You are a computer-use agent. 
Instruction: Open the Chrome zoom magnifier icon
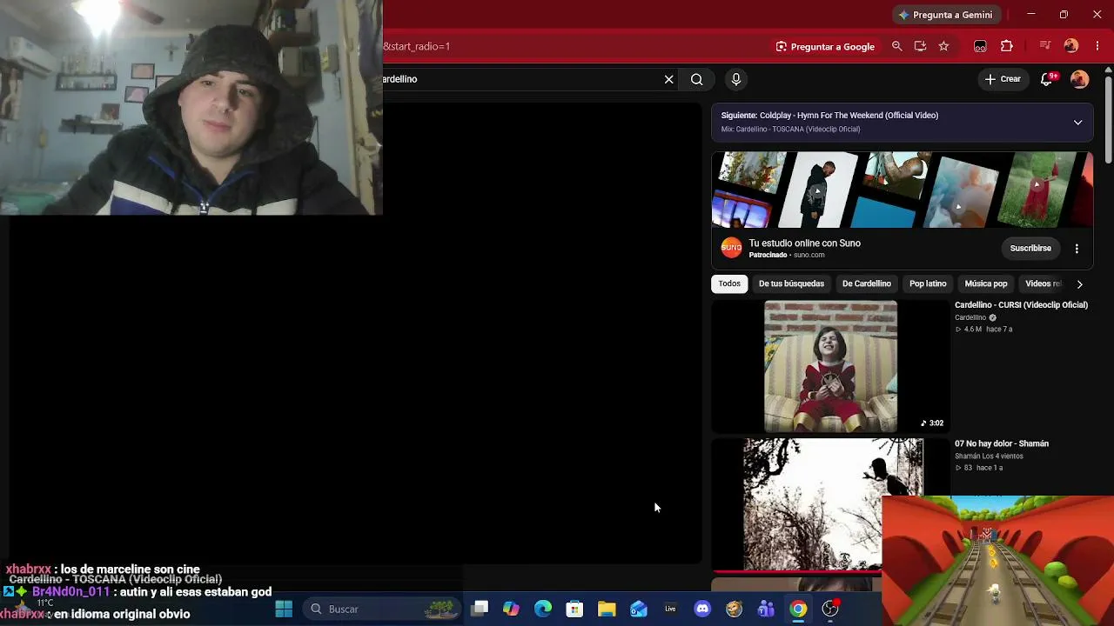tap(896, 46)
